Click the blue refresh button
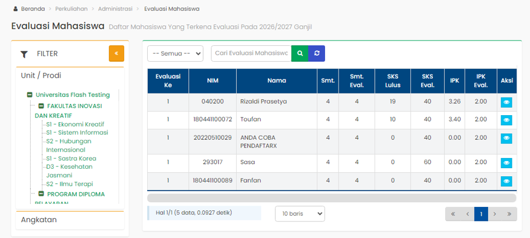 click(x=316, y=53)
